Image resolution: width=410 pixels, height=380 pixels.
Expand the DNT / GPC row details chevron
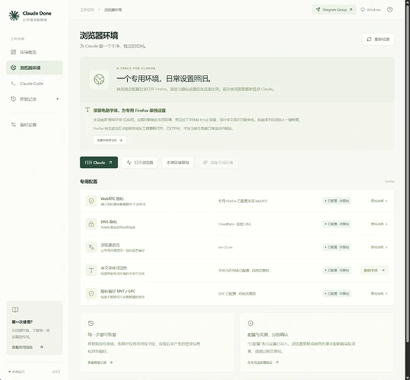click(379, 293)
